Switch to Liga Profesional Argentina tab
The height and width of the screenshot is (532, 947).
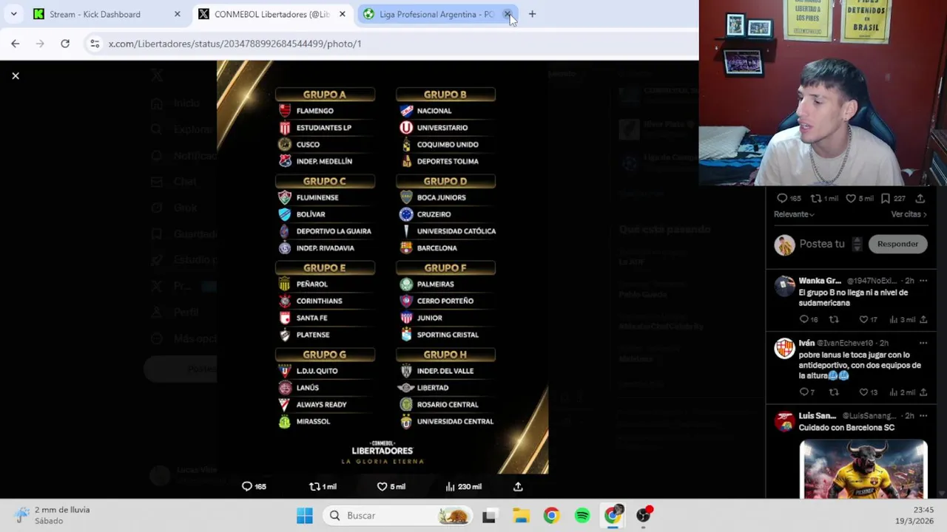[437, 14]
